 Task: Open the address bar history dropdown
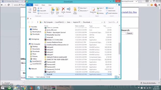pyautogui.click(x=102, y=22)
